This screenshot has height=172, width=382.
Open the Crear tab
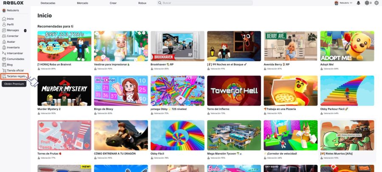point(113,3)
